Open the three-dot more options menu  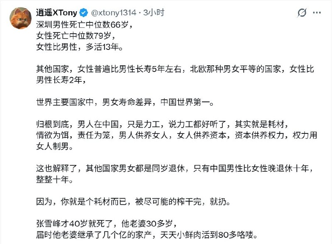(317, 12)
